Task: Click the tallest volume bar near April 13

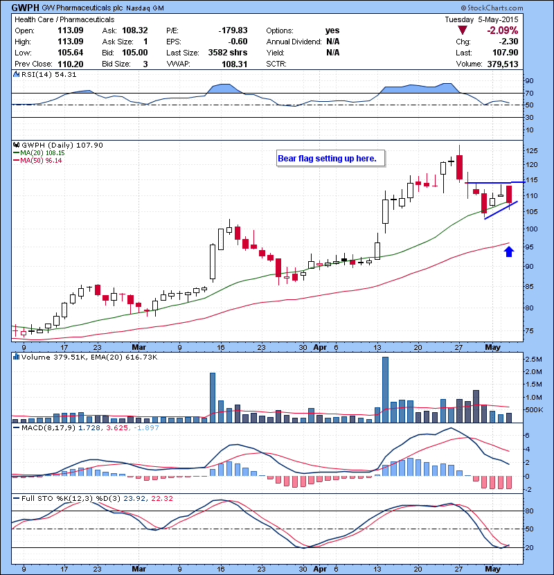Action: pos(385,389)
